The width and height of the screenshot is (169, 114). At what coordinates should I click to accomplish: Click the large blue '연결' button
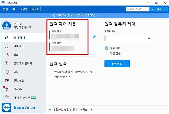click(117, 64)
